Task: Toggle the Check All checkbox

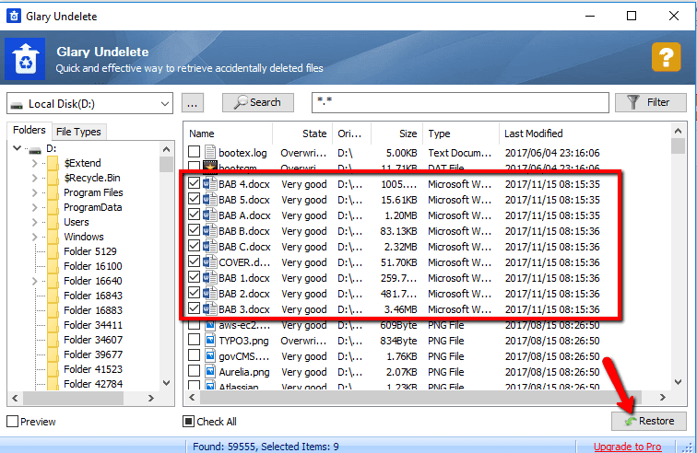Action: pyautogui.click(x=188, y=421)
